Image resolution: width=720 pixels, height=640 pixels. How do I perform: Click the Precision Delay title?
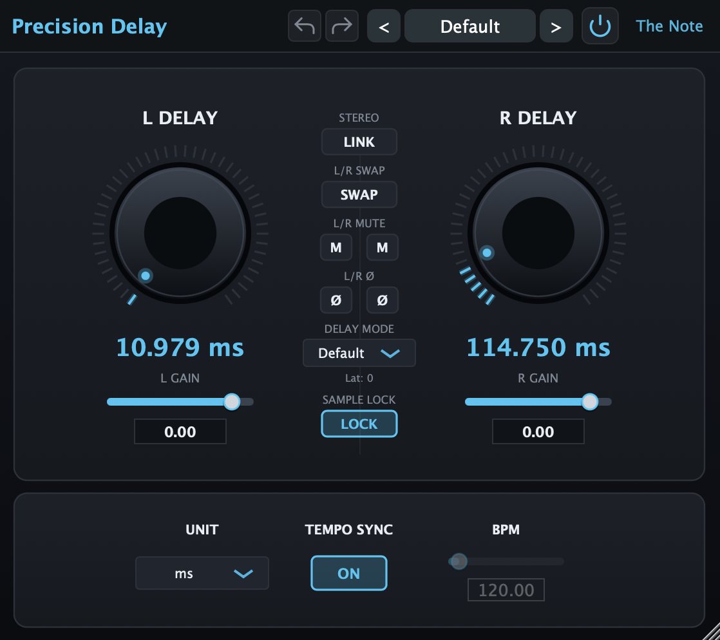[x=90, y=26]
